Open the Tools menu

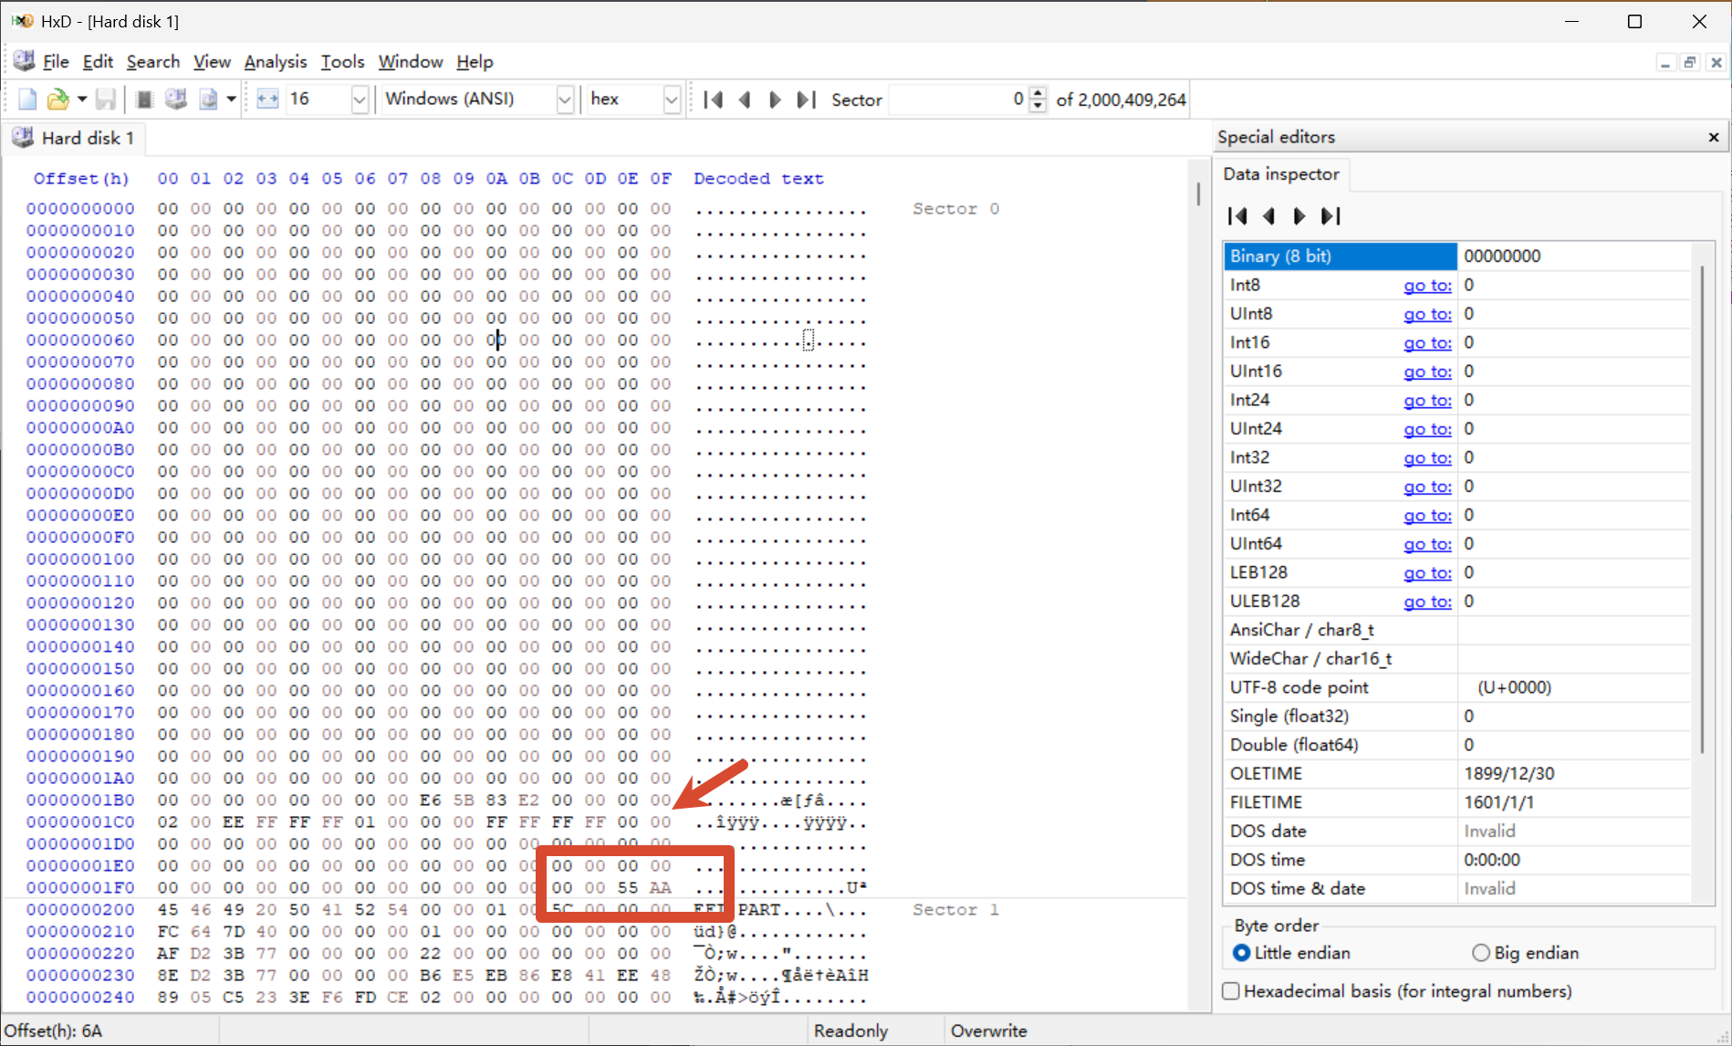[x=342, y=62]
